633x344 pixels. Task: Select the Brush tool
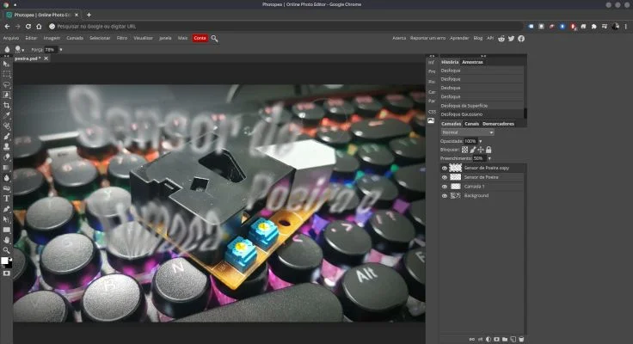[x=7, y=137]
